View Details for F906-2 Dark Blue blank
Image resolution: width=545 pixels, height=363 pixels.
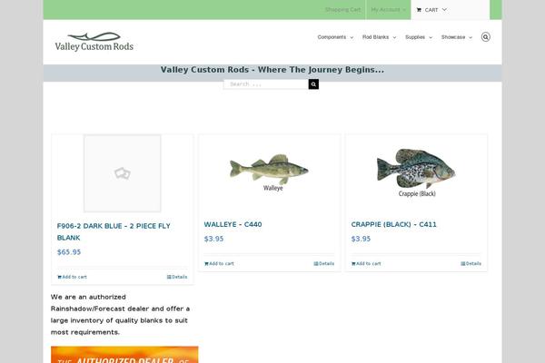tap(177, 277)
